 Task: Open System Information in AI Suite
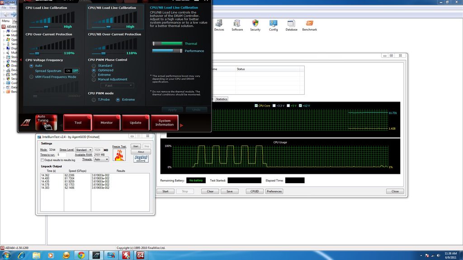point(165,123)
